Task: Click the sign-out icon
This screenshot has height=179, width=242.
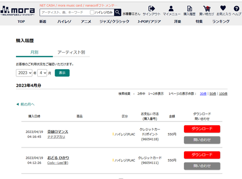Action: (151, 9)
